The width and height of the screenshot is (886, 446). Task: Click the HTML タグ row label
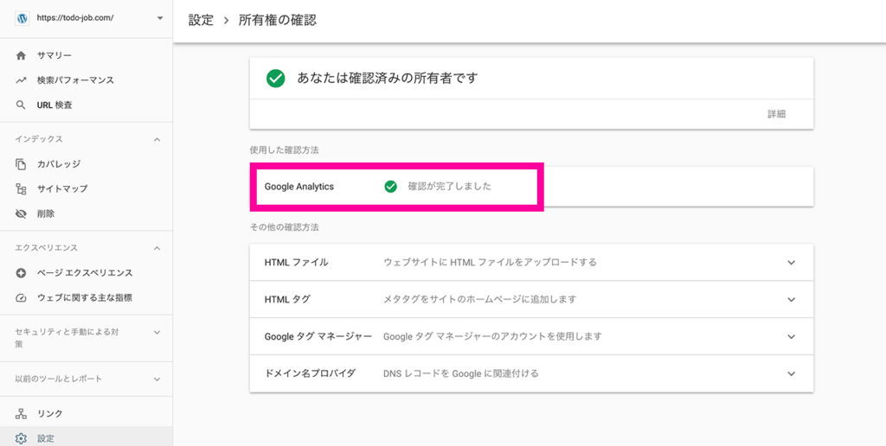(x=287, y=300)
